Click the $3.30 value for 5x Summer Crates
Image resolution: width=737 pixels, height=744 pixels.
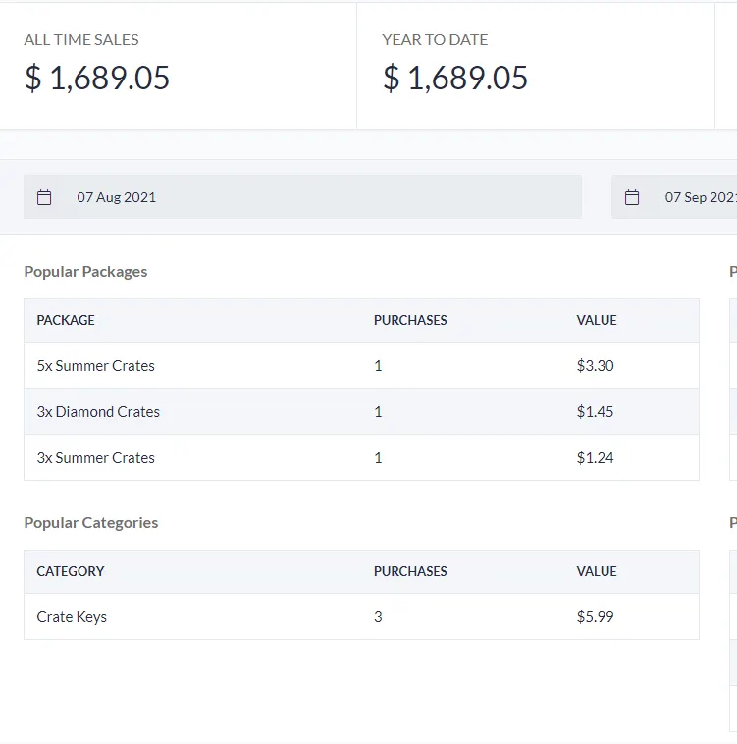pos(596,365)
